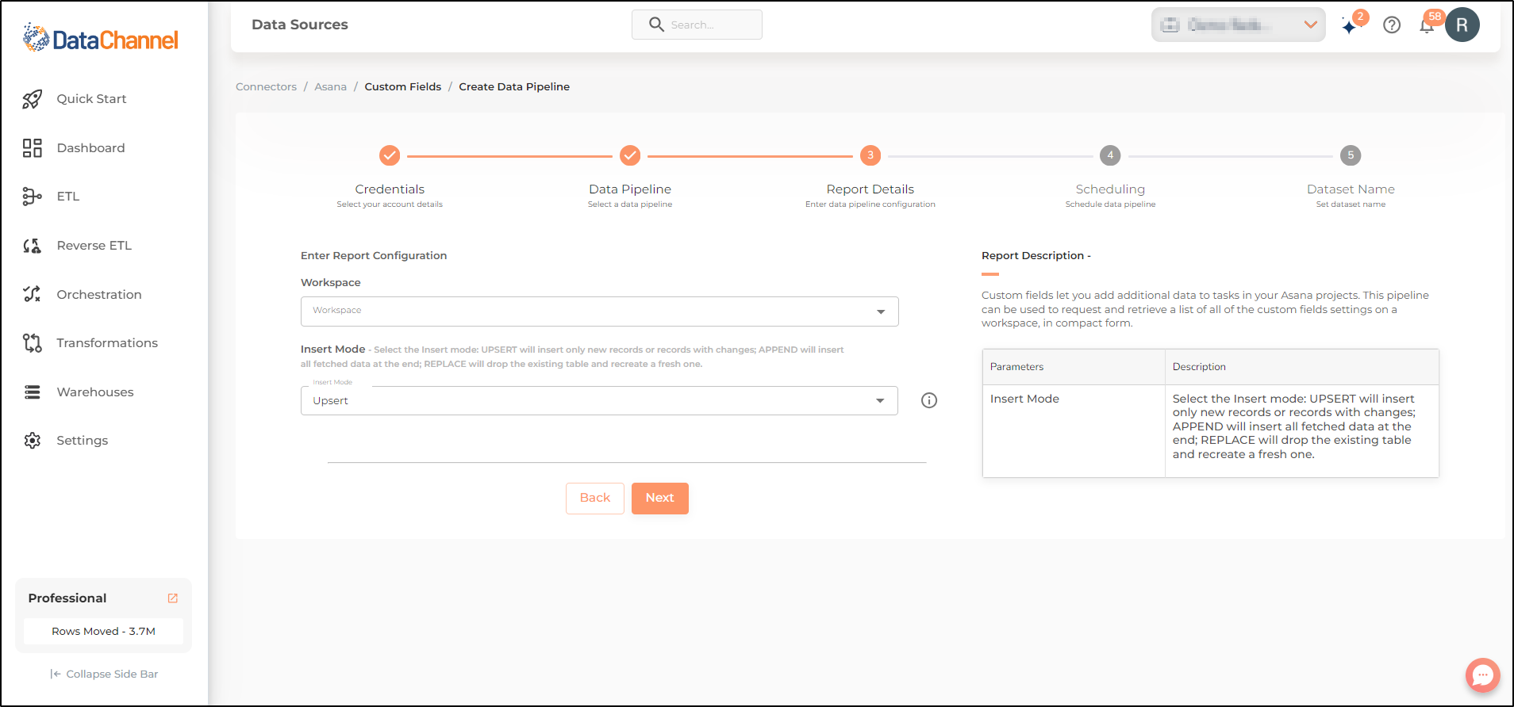Click the Settings gear icon
Viewport: 1514px width, 707px height.
pos(32,441)
